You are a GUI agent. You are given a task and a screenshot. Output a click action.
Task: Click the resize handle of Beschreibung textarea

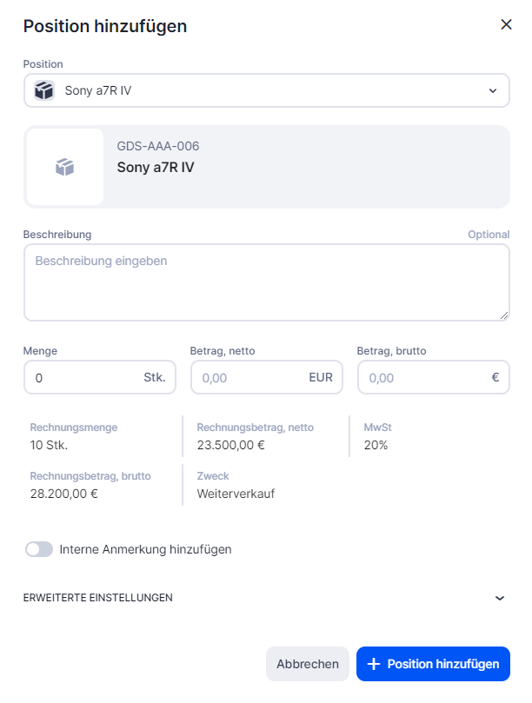(x=504, y=315)
